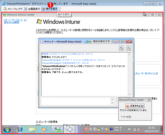Zoom in on the chat text with magnifier plus
The image size is (165, 135).
[x=121, y=48]
